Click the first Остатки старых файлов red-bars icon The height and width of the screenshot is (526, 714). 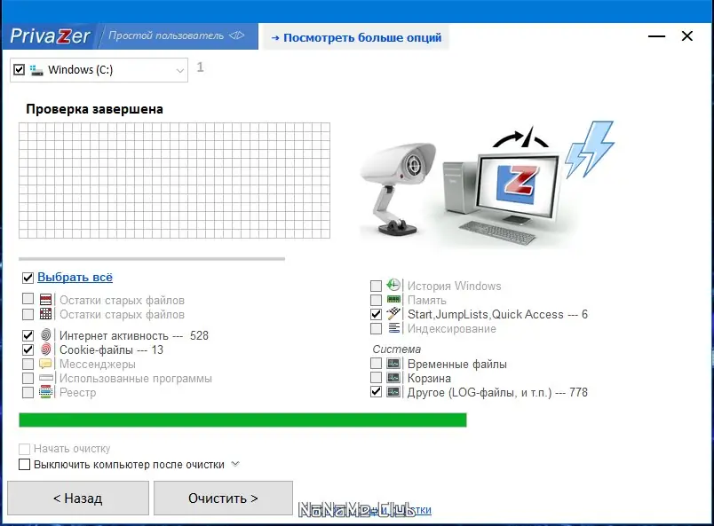tap(45, 300)
